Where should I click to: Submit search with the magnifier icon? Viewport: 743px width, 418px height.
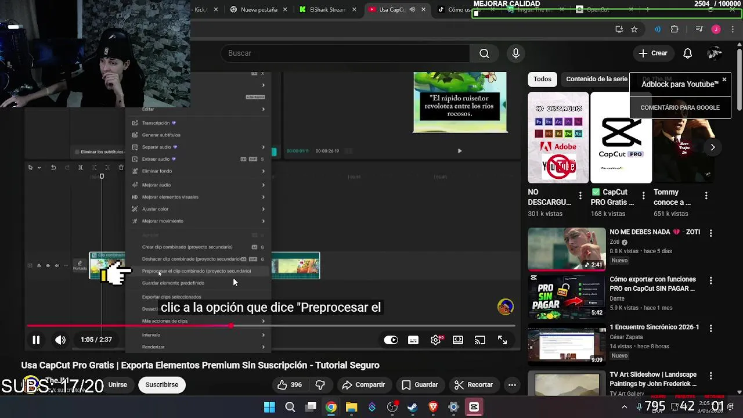[484, 53]
